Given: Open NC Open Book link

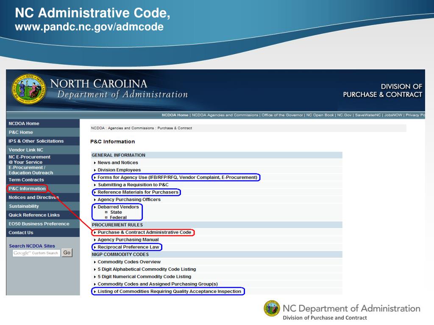Looking at the screenshot, I should click(x=320, y=115).
